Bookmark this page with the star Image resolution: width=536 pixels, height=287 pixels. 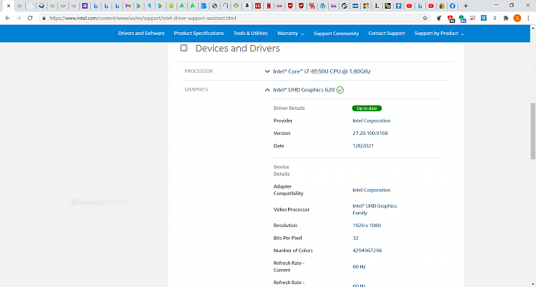425,18
